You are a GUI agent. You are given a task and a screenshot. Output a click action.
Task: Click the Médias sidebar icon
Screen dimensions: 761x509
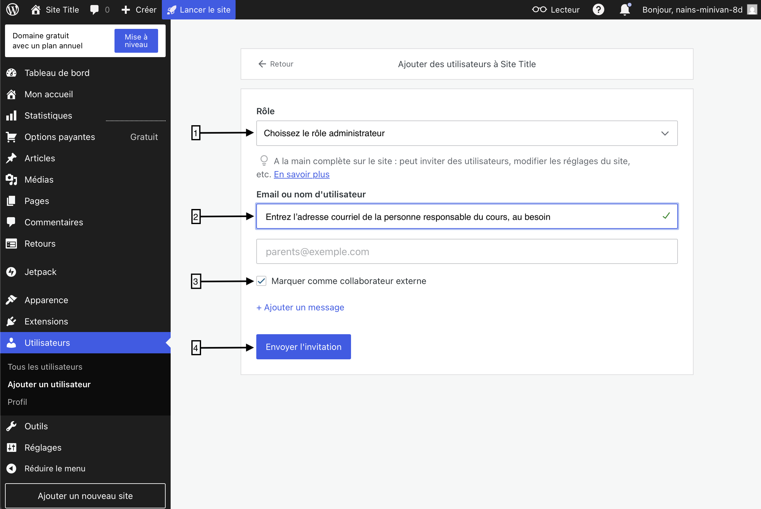coord(11,179)
